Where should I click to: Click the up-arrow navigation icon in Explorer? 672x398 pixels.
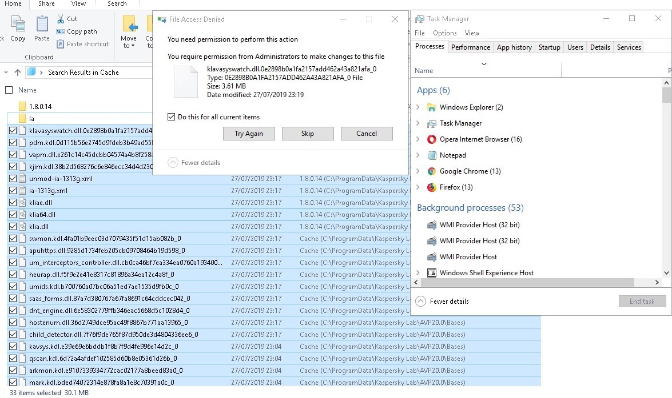point(18,73)
